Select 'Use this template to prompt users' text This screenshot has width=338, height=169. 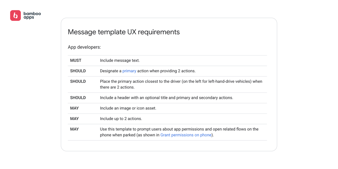coord(179,132)
